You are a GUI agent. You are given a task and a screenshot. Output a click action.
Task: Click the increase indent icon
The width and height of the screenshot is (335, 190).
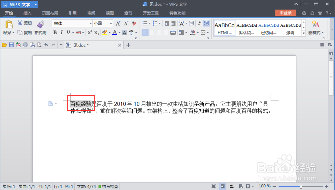[174, 23]
